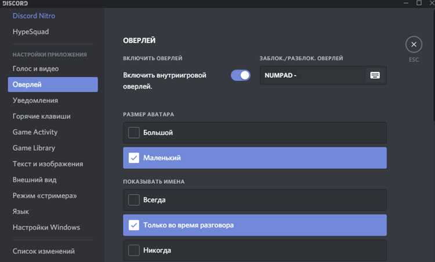Select the Маленький avatar size option
This screenshot has width=435, height=262.
point(255,158)
